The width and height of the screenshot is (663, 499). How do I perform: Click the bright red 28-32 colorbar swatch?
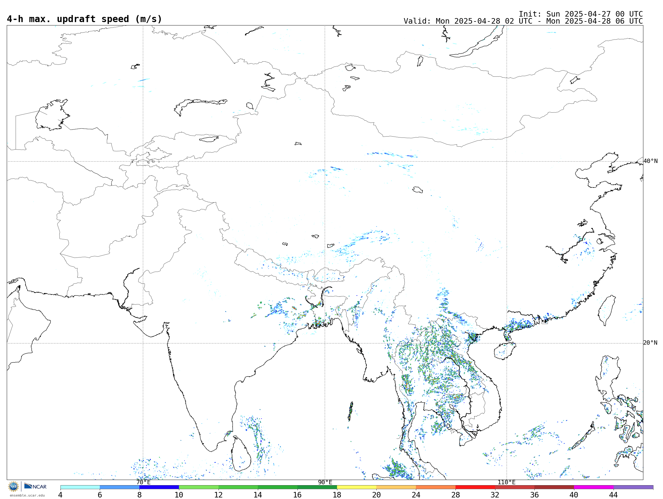pyautogui.click(x=475, y=487)
